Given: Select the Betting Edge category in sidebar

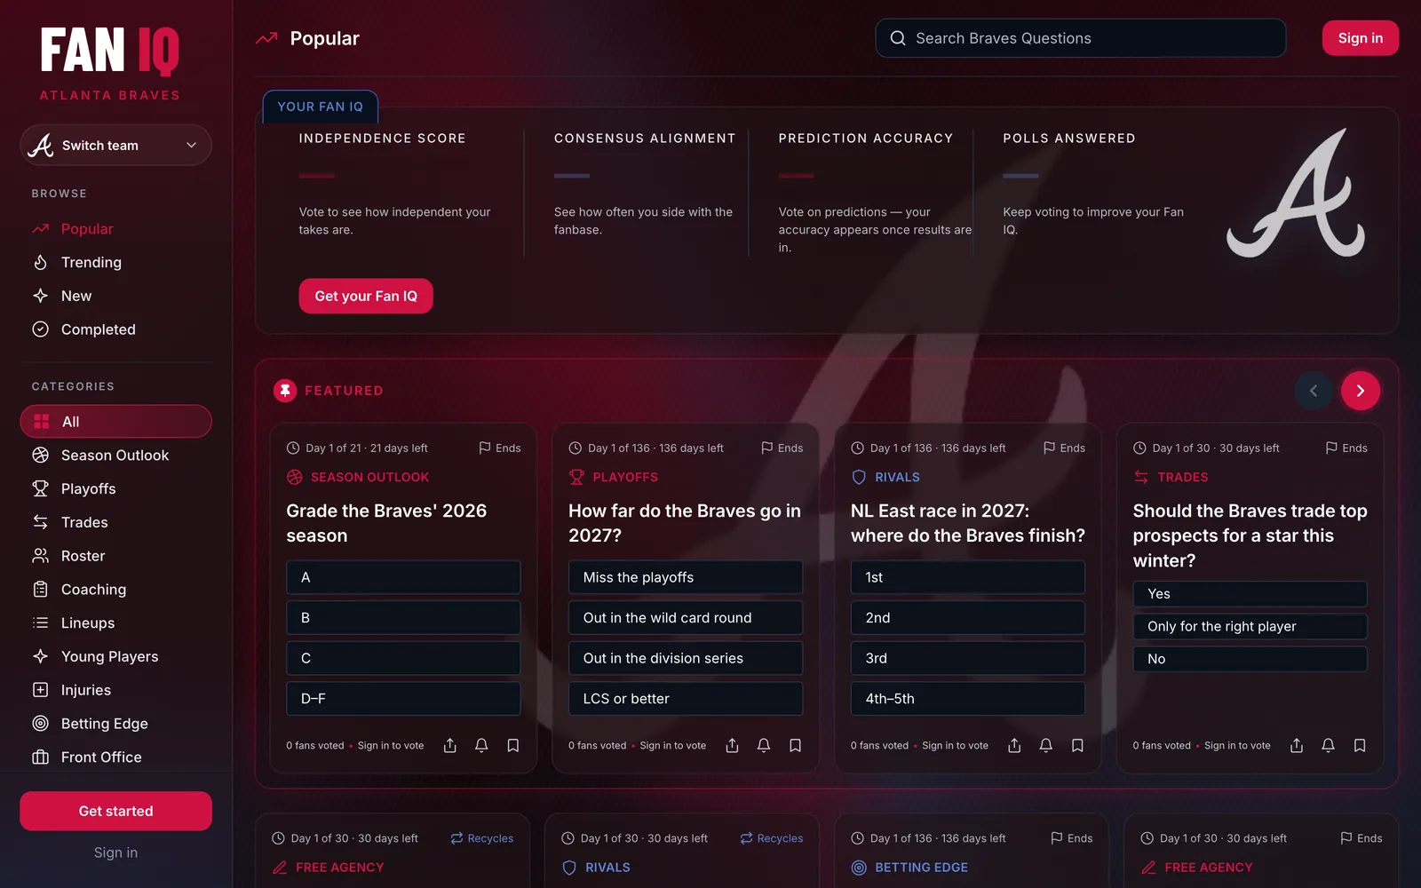Looking at the screenshot, I should (x=115, y=724).
